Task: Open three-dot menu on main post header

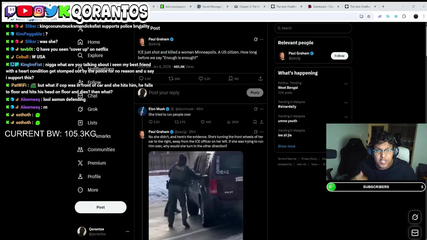Action: click(x=262, y=39)
